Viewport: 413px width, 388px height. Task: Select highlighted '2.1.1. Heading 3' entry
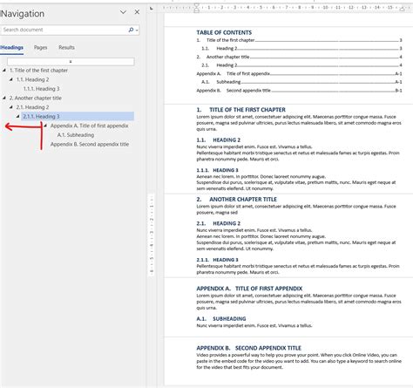coord(78,116)
